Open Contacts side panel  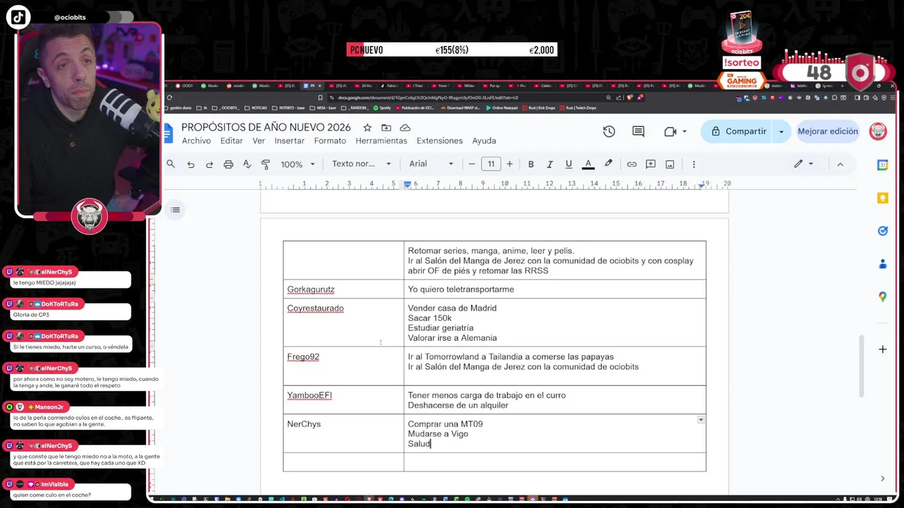click(x=883, y=264)
